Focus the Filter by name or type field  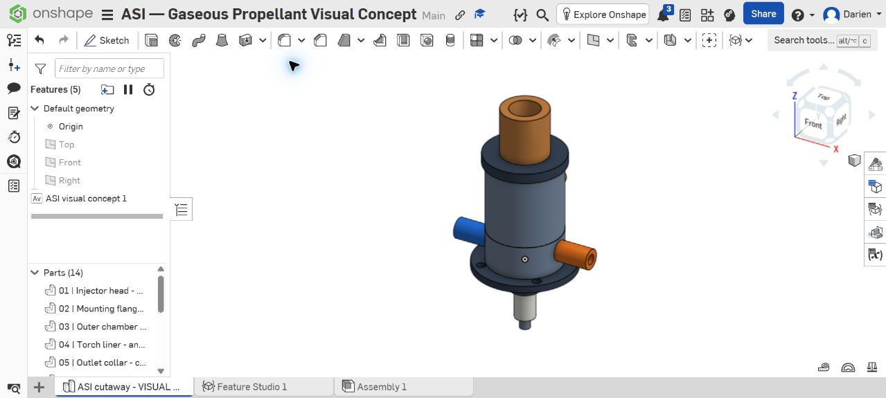tap(109, 69)
